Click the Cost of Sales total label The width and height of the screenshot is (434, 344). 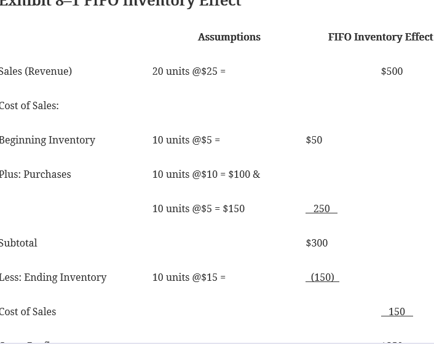(x=28, y=312)
